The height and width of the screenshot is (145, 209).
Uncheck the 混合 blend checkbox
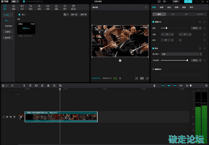coord(153,48)
